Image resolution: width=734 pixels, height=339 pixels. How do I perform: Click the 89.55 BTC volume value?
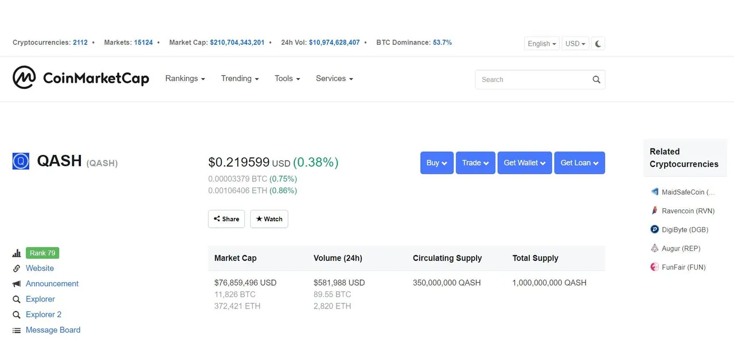point(333,294)
